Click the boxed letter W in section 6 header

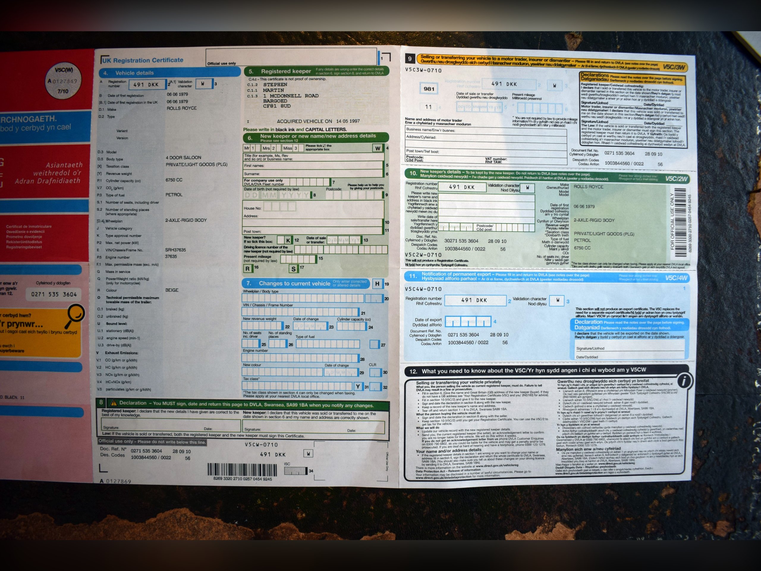click(378, 148)
